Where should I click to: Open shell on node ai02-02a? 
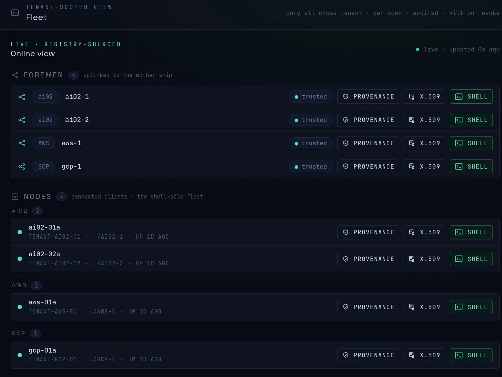click(x=471, y=259)
